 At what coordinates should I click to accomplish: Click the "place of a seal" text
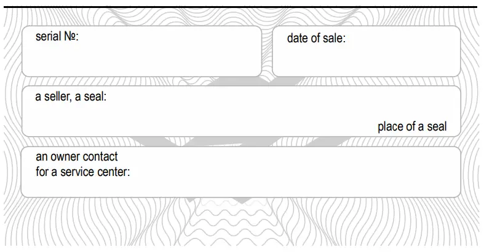tap(411, 127)
